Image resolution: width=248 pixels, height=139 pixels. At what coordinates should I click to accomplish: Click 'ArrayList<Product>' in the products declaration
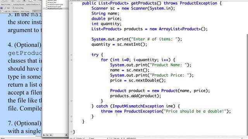(x=180, y=29)
